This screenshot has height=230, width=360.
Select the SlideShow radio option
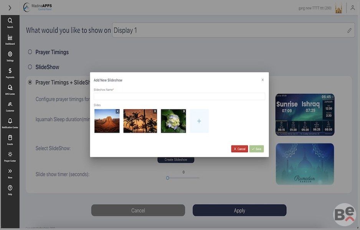coord(30,67)
